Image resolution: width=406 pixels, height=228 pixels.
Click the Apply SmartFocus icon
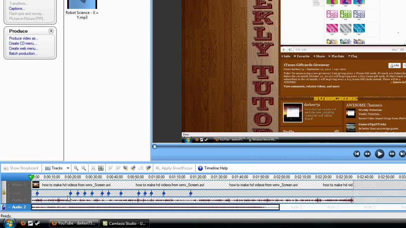pyautogui.click(x=174, y=168)
